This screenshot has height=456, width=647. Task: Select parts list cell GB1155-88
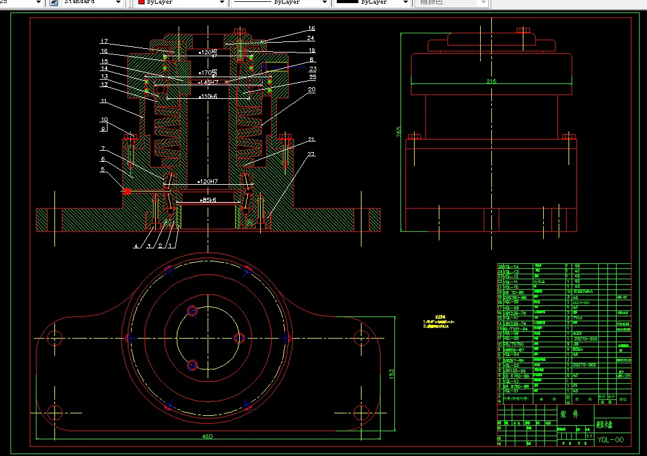click(514, 371)
